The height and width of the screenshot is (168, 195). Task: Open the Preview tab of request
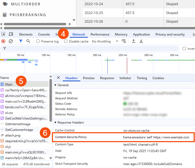point(89,78)
